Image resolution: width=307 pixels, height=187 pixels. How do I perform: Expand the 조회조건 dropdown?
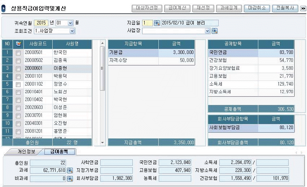(72, 31)
